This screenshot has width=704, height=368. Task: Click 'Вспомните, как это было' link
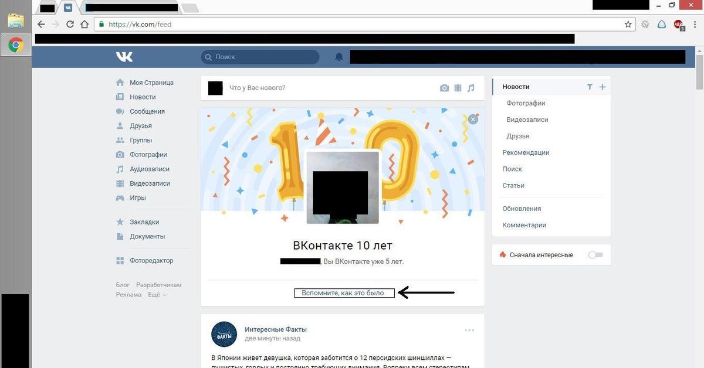point(344,293)
